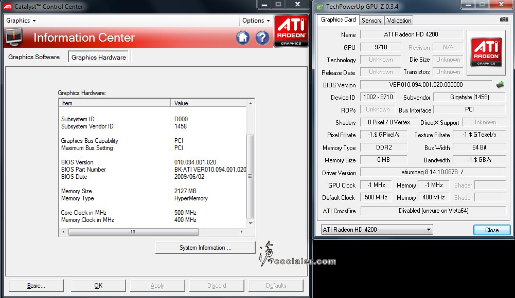The height and width of the screenshot is (298, 515).
Task: Click the GPU field showing 9710
Action: pyautogui.click(x=380, y=47)
